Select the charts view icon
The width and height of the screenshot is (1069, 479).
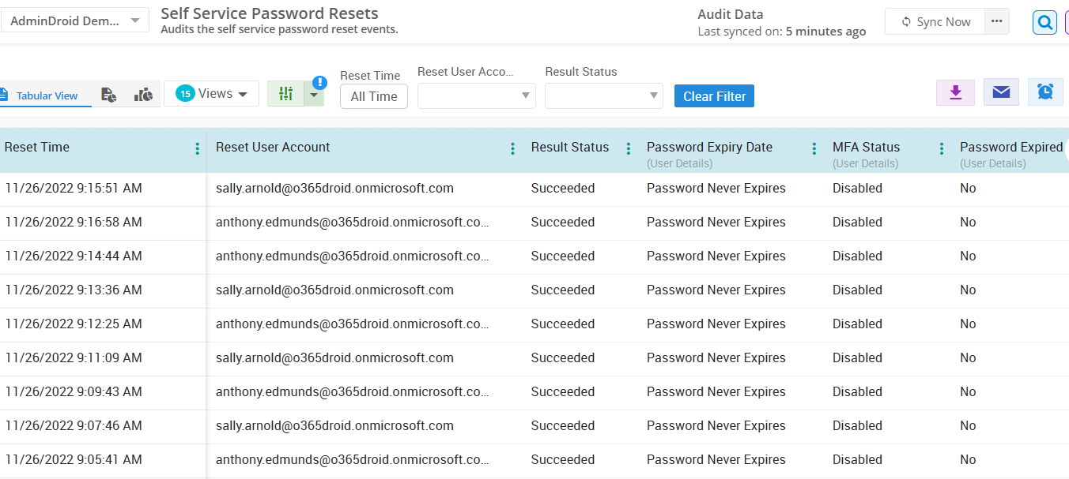[143, 93]
